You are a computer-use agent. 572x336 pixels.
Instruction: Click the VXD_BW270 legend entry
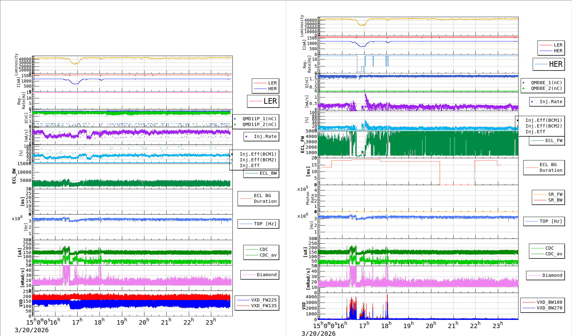[549, 308]
